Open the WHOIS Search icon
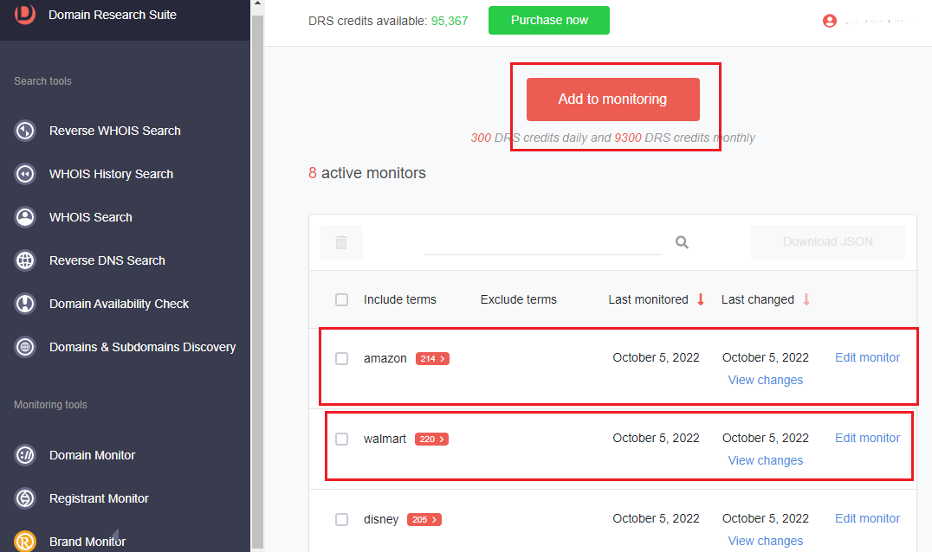This screenshot has width=932, height=552. tap(25, 217)
